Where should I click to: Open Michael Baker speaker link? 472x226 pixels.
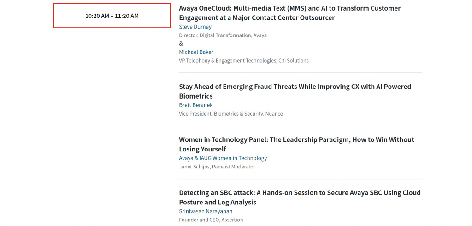click(x=196, y=52)
